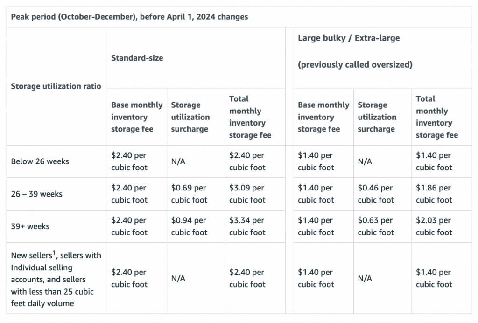Click the $0.63 per cubic foot surcharge
478x323 pixels.
point(376,226)
